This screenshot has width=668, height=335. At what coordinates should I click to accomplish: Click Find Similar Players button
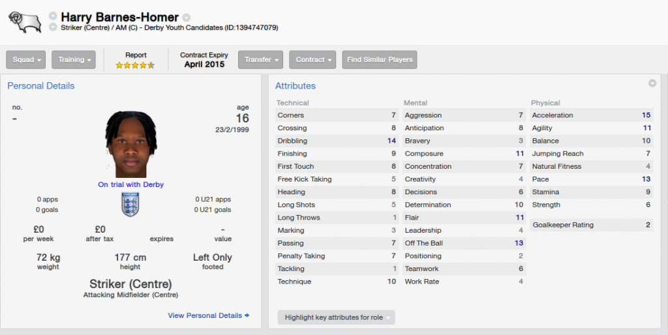coord(380,59)
